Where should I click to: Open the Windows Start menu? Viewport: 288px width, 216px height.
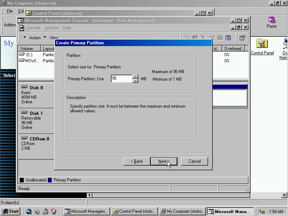pyautogui.click(x=10, y=212)
